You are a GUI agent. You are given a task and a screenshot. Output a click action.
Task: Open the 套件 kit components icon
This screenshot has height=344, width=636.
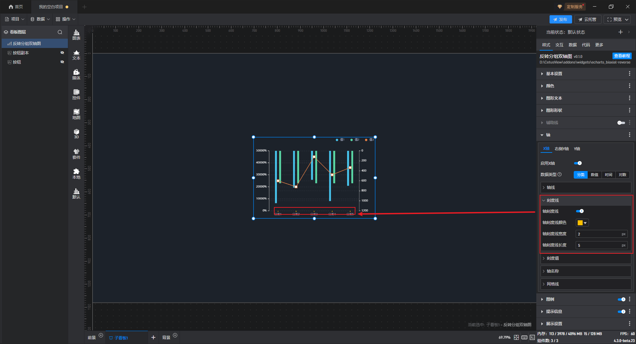[76, 154]
